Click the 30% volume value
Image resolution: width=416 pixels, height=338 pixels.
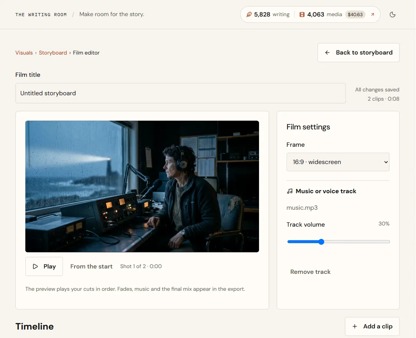pos(384,224)
